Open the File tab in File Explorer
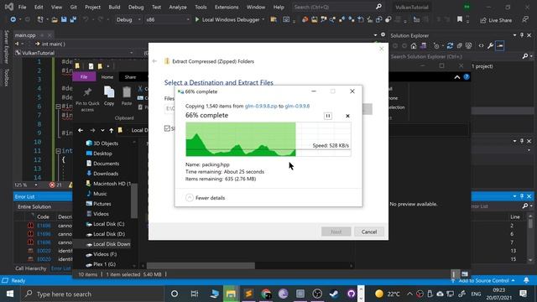Viewport: 537px width, 302px height. (x=84, y=77)
